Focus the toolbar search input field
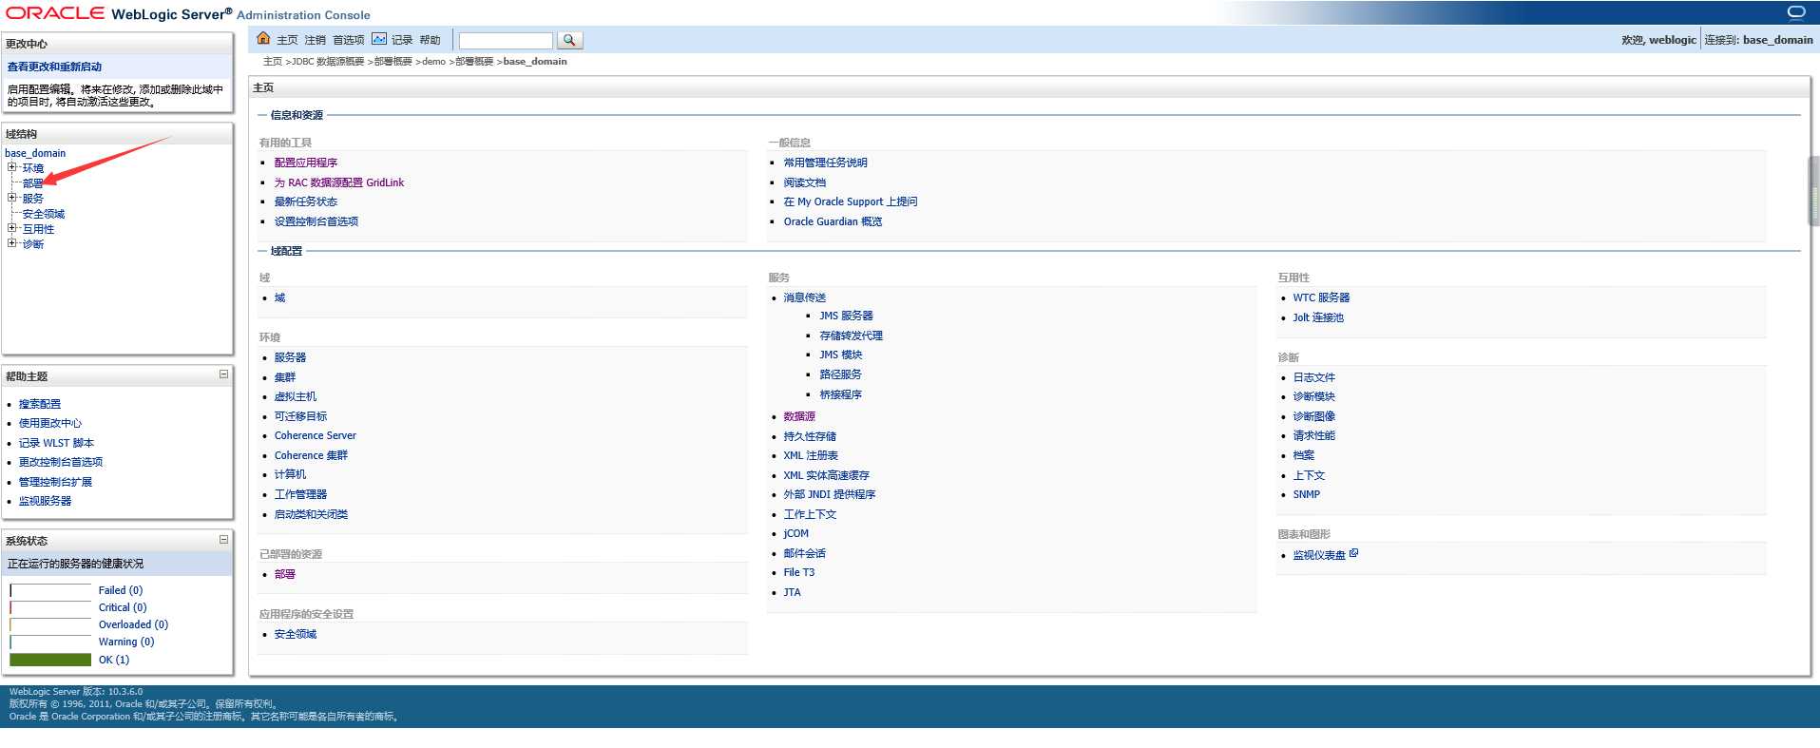 (x=506, y=40)
